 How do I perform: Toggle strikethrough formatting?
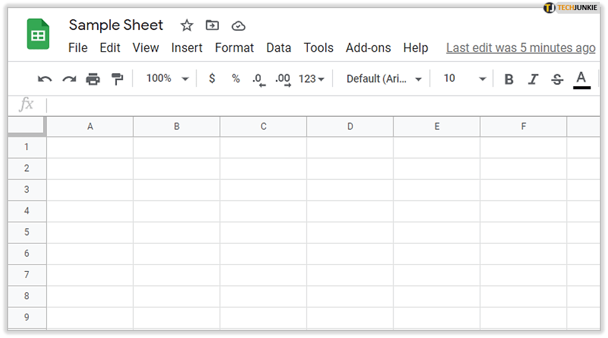pos(557,79)
